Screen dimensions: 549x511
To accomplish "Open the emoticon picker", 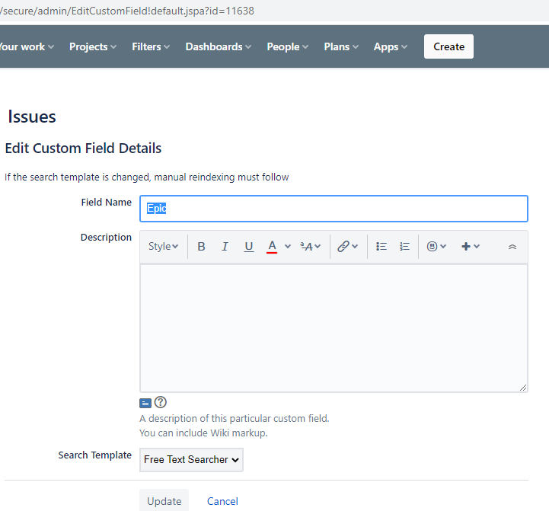I will (436, 247).
